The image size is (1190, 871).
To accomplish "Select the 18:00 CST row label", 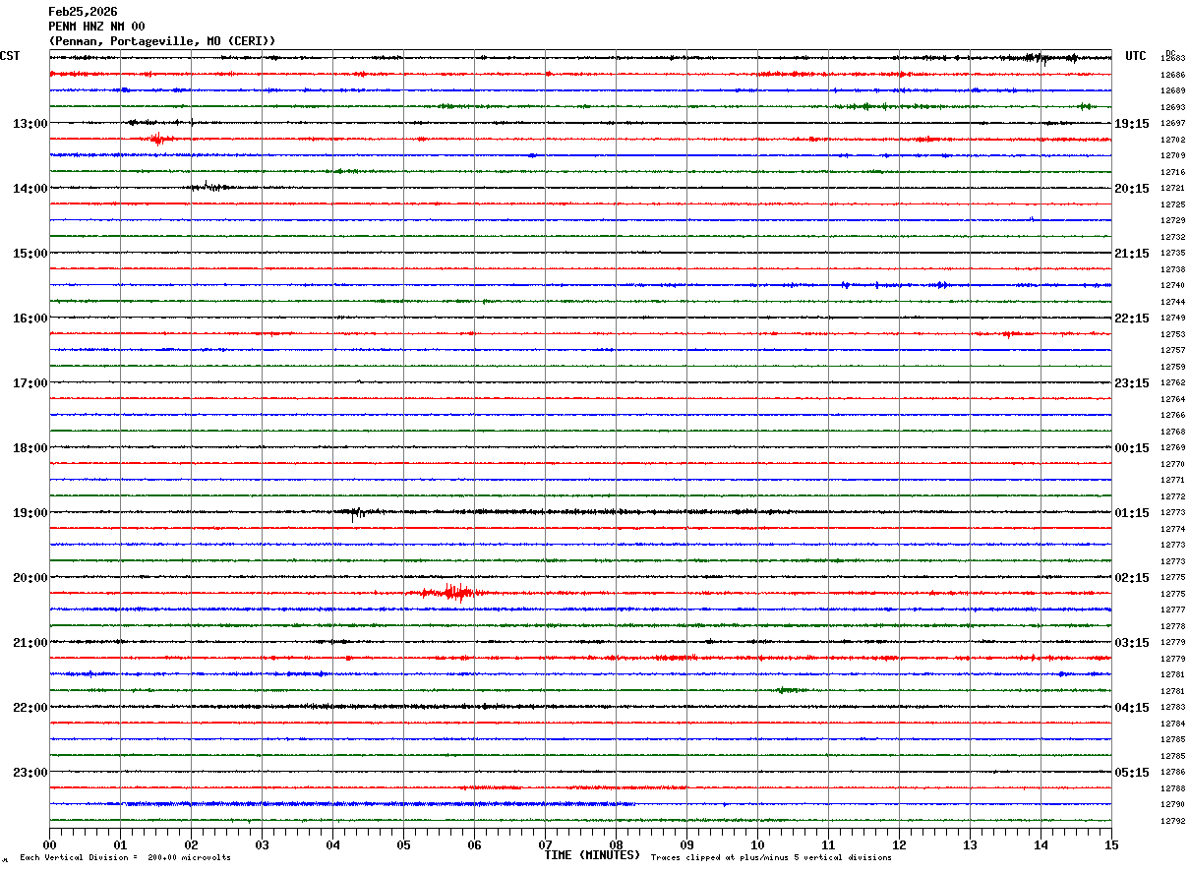I will coord(30,448).
